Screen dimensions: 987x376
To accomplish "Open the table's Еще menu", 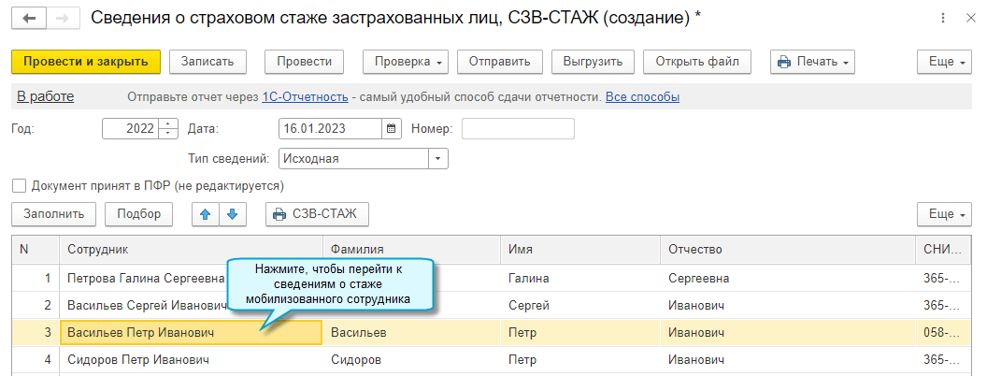I will click(x=947, y=214).
